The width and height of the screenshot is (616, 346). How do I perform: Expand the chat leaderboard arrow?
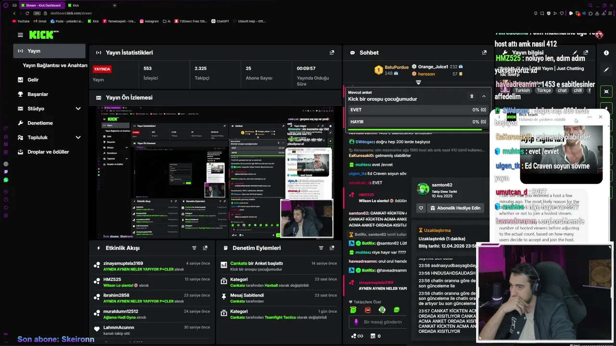418,83
